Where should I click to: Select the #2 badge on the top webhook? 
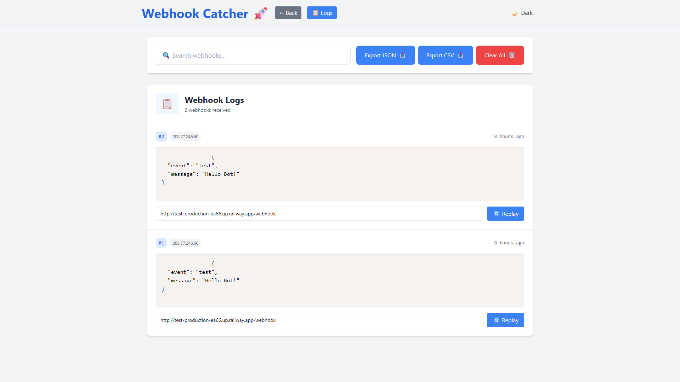pos(161,136)
